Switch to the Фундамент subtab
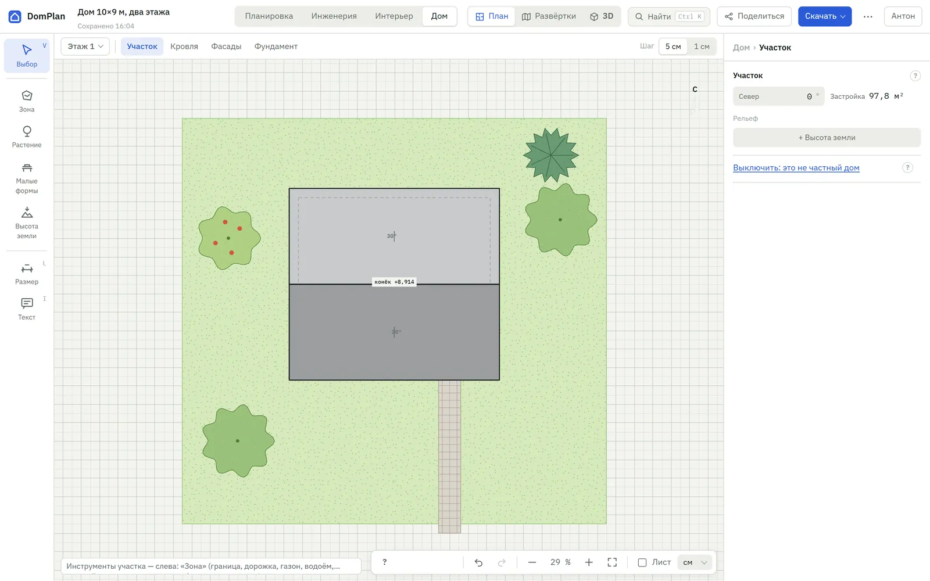 [x=276, y=46]
